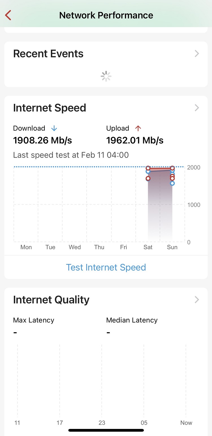Tap Test Internet Speed link
Image resolution: width=212 pixels, height=436 pixels.
pos(106,267)
